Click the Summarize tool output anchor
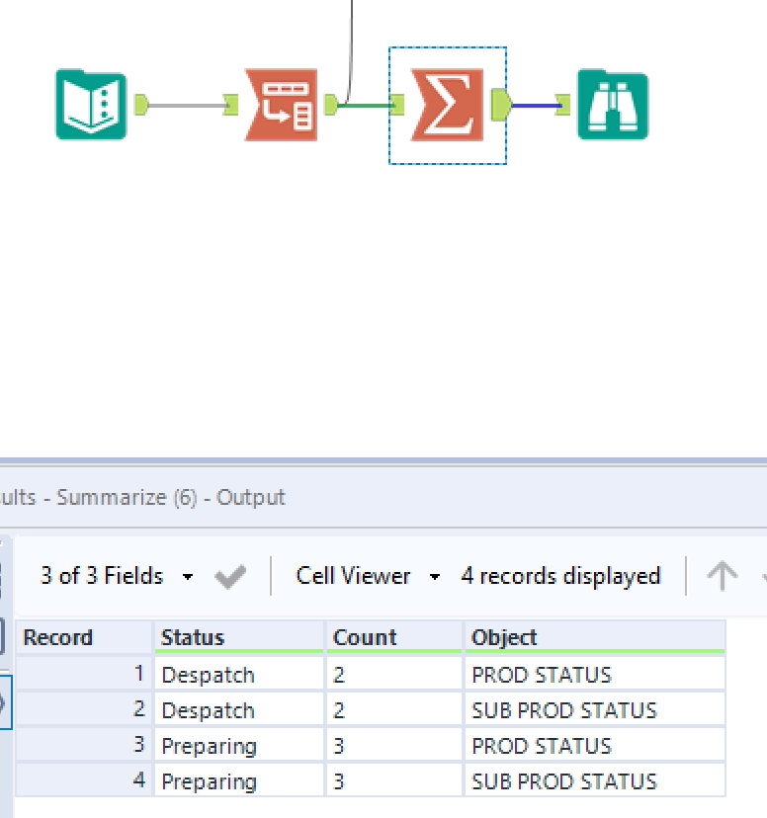 click(x=501, y=104)
